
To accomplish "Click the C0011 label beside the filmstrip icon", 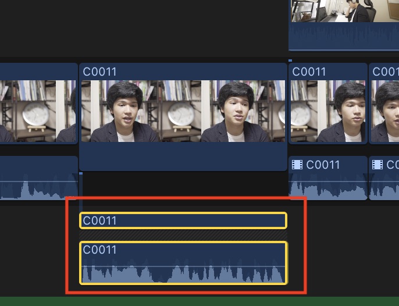I will (323, 165).
